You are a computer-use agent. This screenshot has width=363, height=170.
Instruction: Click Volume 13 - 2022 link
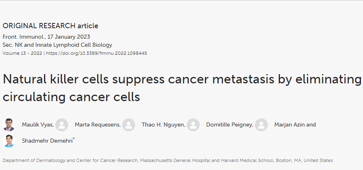point(22,53)
